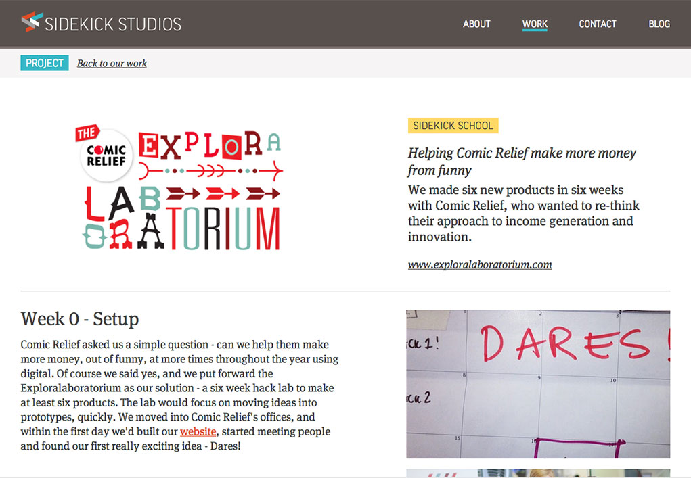This screenshot has height=478, width=691.
Task: Click the Sidekick Studios wordmark
Action: [113, 24]
